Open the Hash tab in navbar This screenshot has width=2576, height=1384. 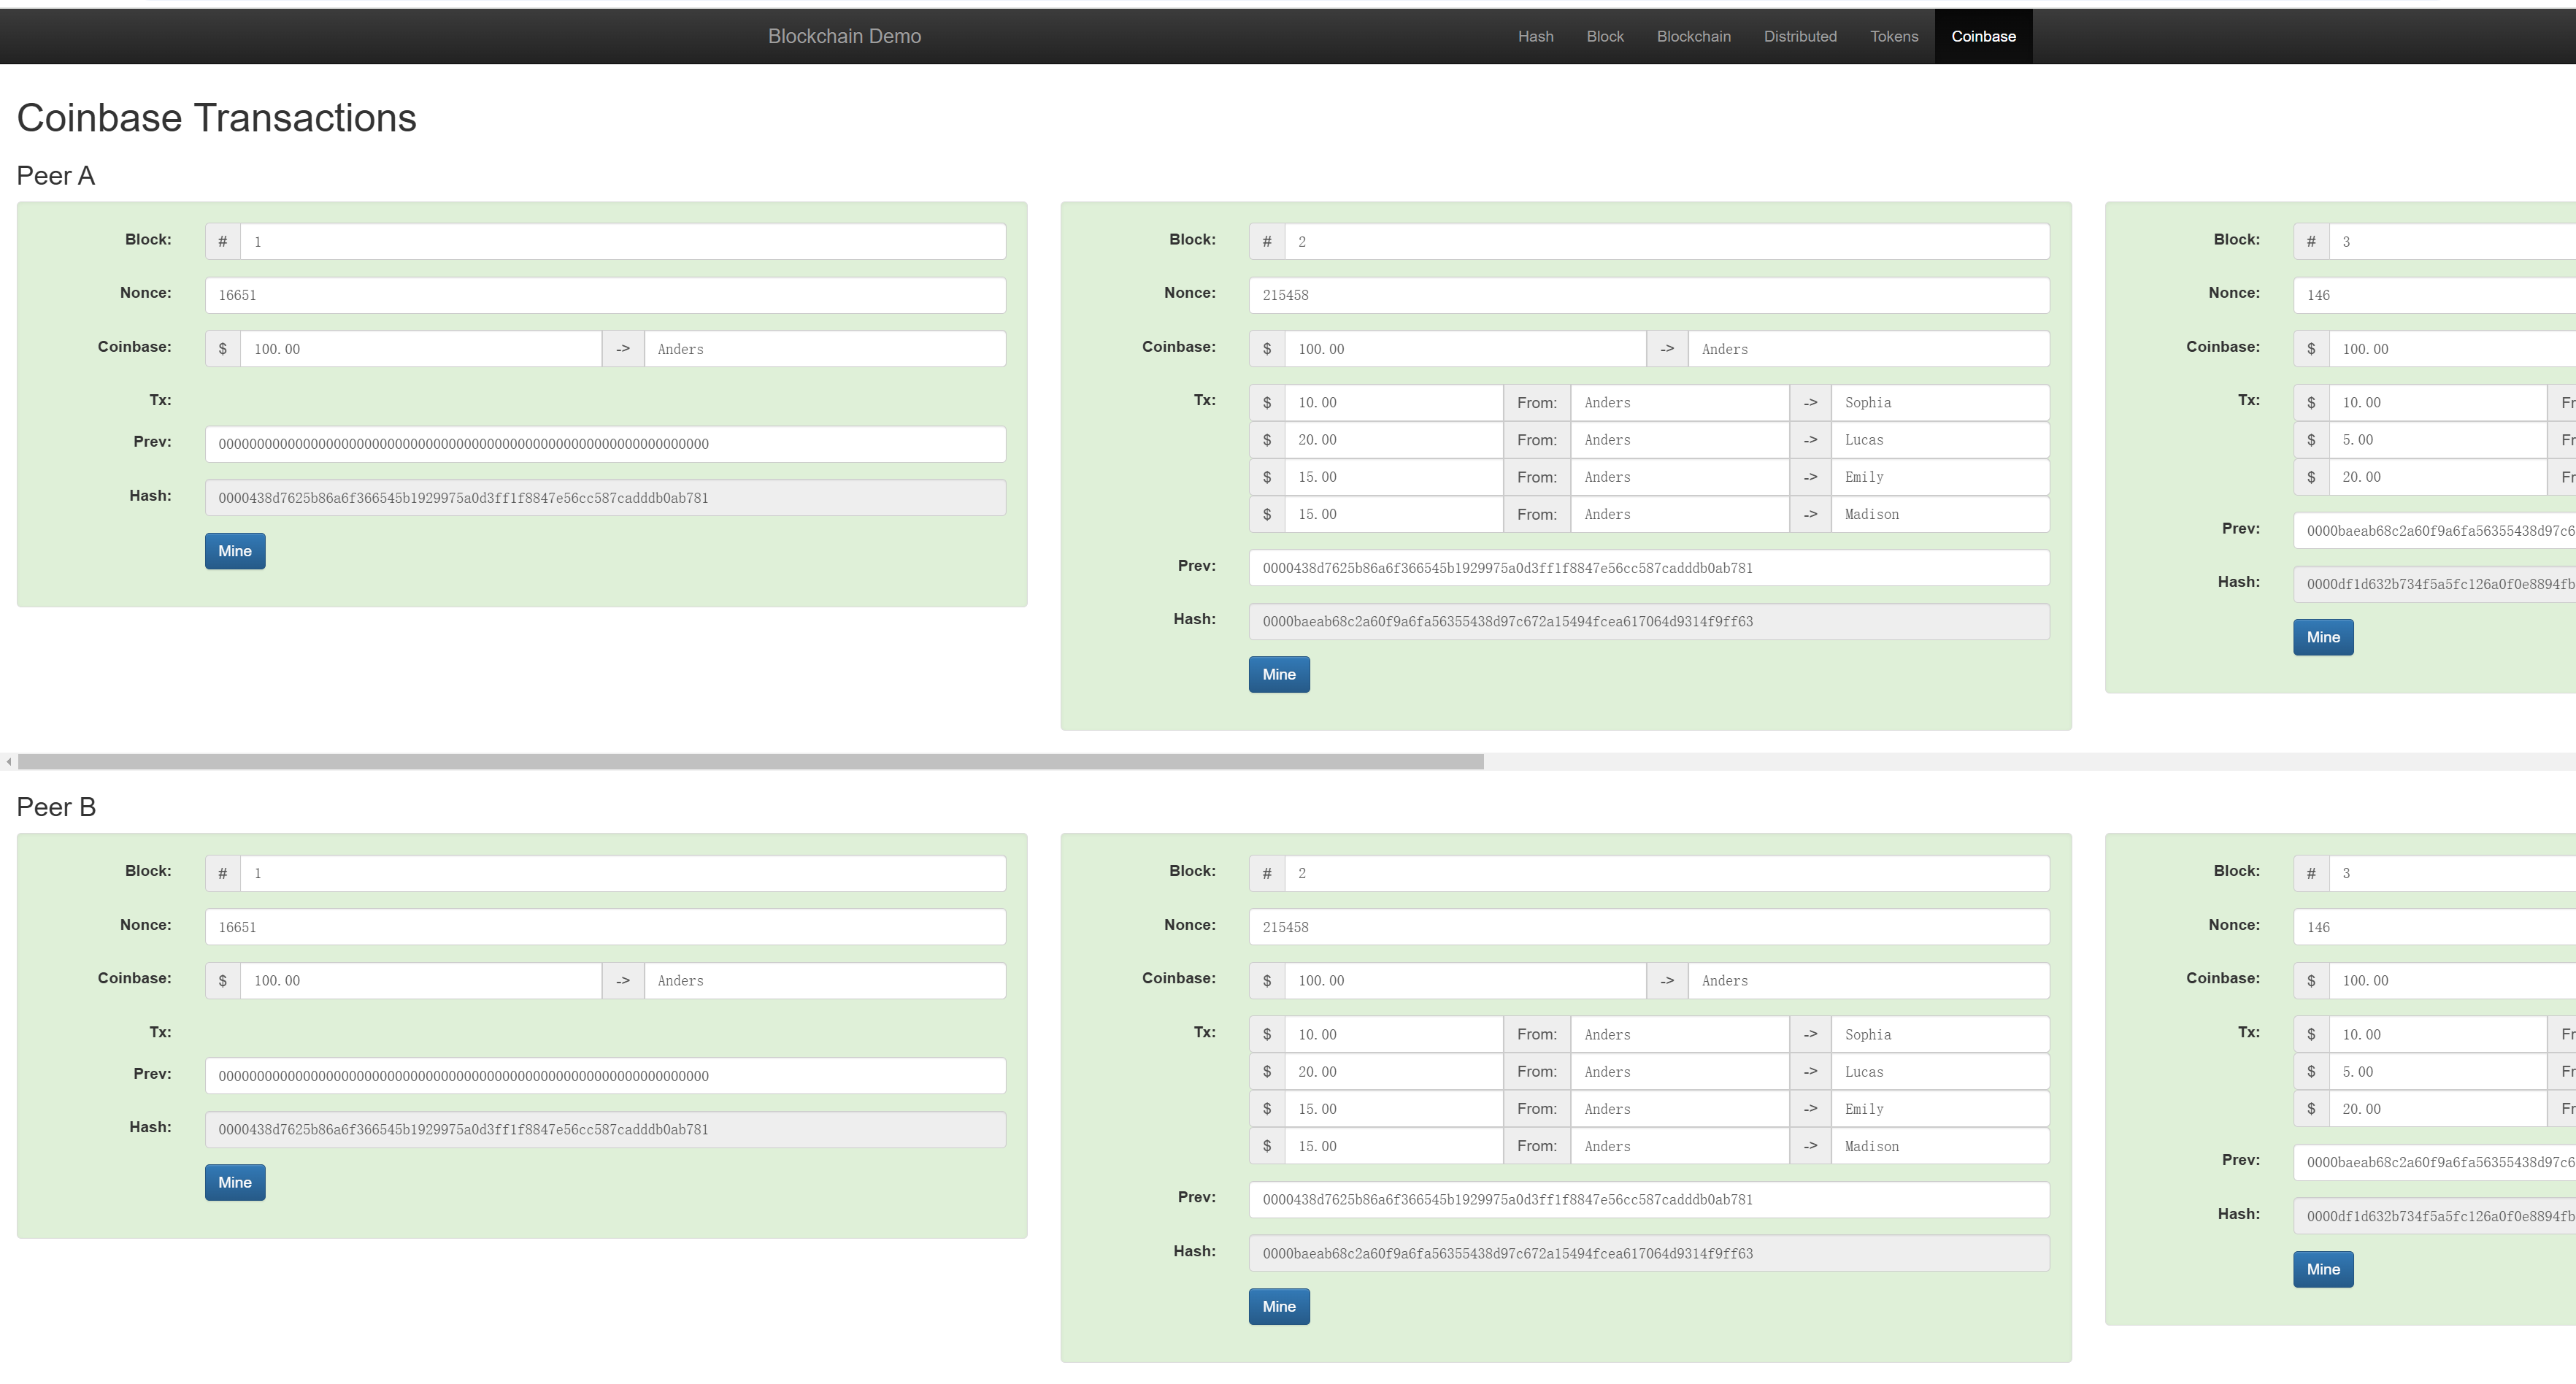pyautogui.click(x=1535, y=36)
